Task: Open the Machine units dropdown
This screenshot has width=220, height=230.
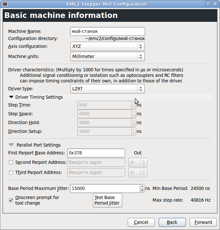Action: [108, 56]
